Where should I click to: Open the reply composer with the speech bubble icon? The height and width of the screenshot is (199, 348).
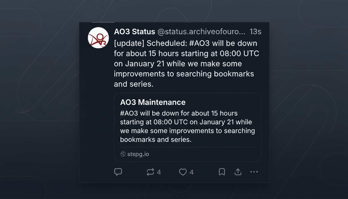[118, 172]
